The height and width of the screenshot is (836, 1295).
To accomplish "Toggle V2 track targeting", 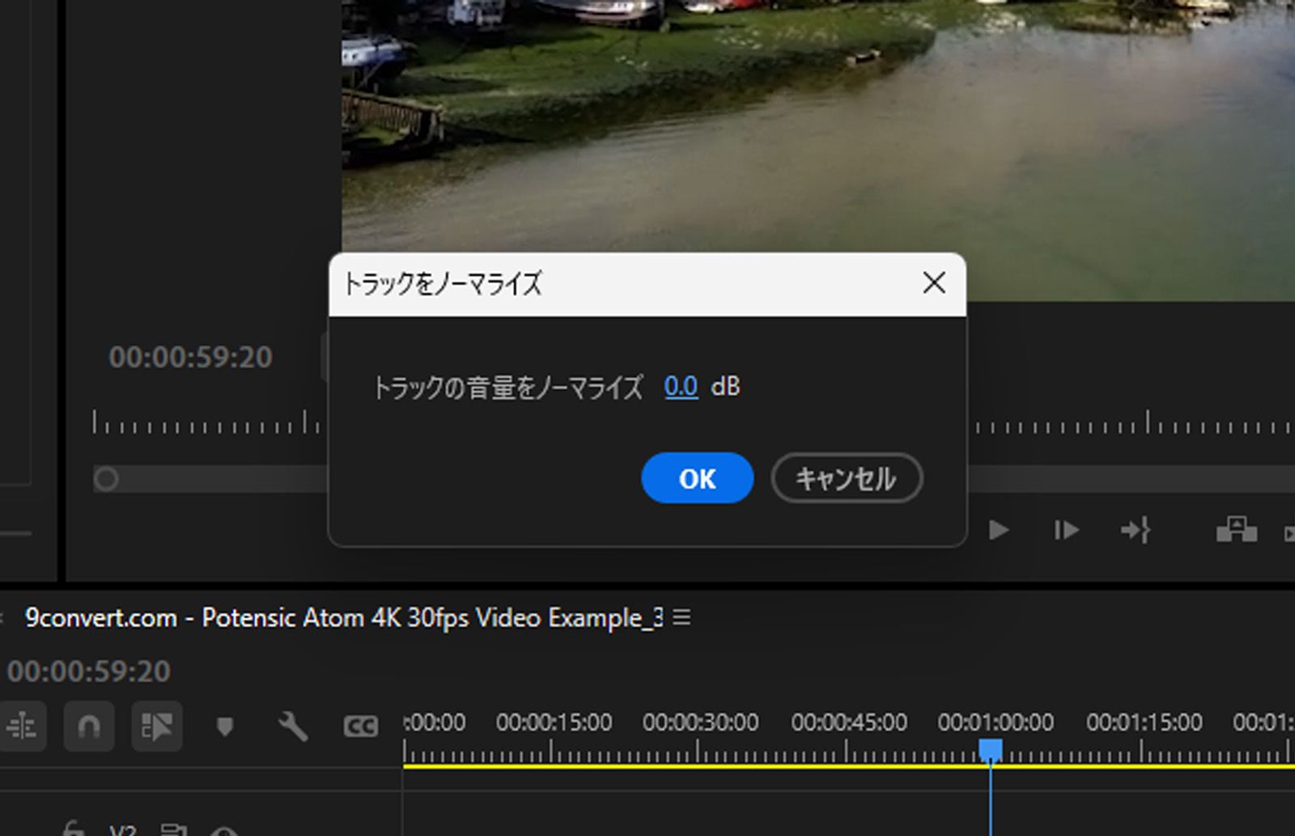I will [121, 830].
